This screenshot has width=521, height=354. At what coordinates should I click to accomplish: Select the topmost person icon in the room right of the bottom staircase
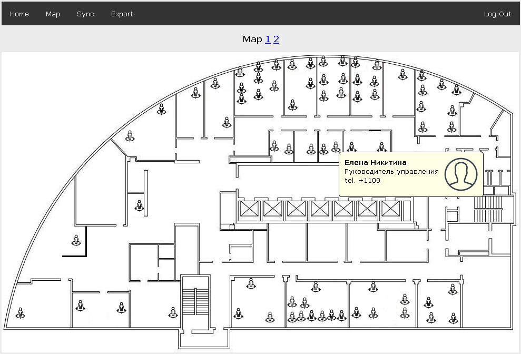251,283
